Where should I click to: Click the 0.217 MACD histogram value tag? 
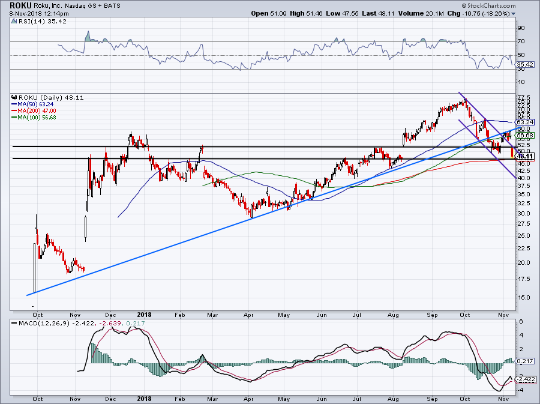[x=525, y=361]
